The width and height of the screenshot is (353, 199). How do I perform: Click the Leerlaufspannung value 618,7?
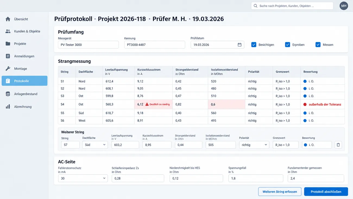click(x=109, y=113)
